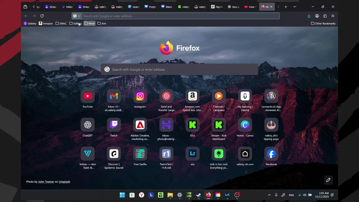This screenshot has width=359, height=202.
Task: Open the Voltaic Aim Team shortcut
Action: click(88, 154)
